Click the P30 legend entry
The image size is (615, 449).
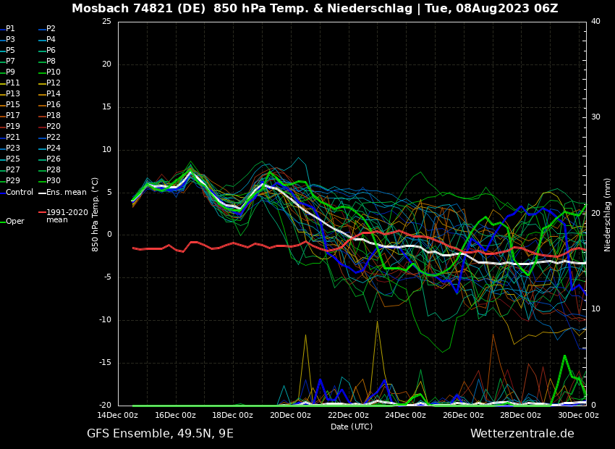tap(54, 181)
